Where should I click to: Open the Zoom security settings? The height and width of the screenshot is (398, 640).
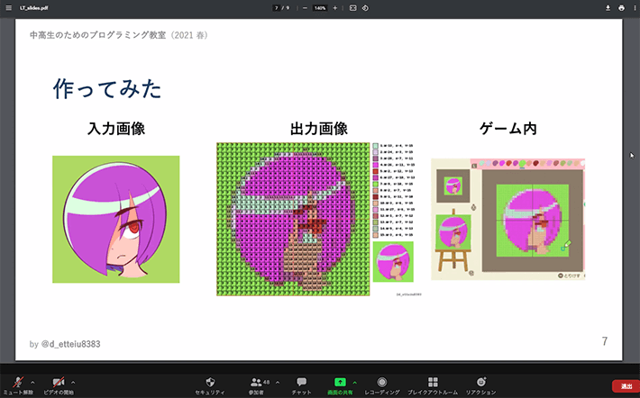pyautogui.click(x=210, y=383)
